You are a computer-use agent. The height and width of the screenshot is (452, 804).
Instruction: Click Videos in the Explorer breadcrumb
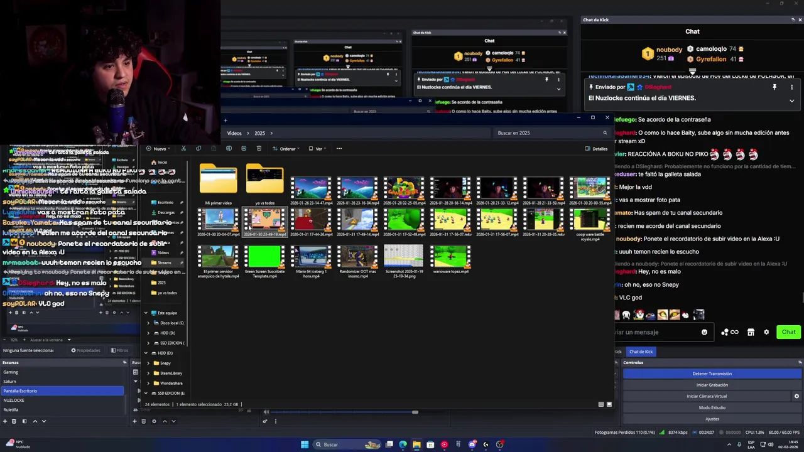coord(234,133)
